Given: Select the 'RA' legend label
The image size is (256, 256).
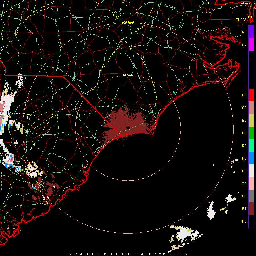Looking at the screenshot, I should 244,146.
